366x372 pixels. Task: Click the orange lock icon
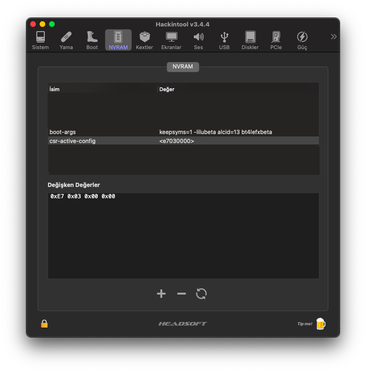coord(44,323)
